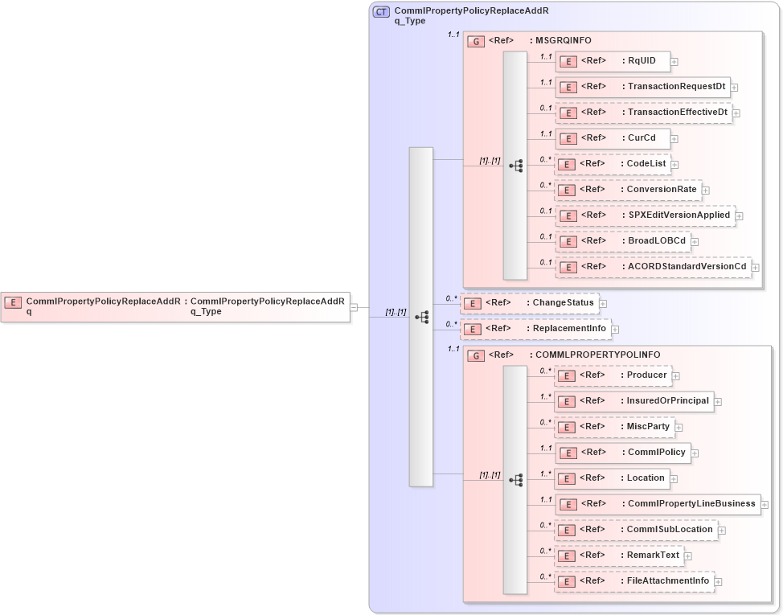Click the E icon on the Producer element
The width and height of the screenshot is (783, 615).
pyautogui.click(x=568, y=375)
